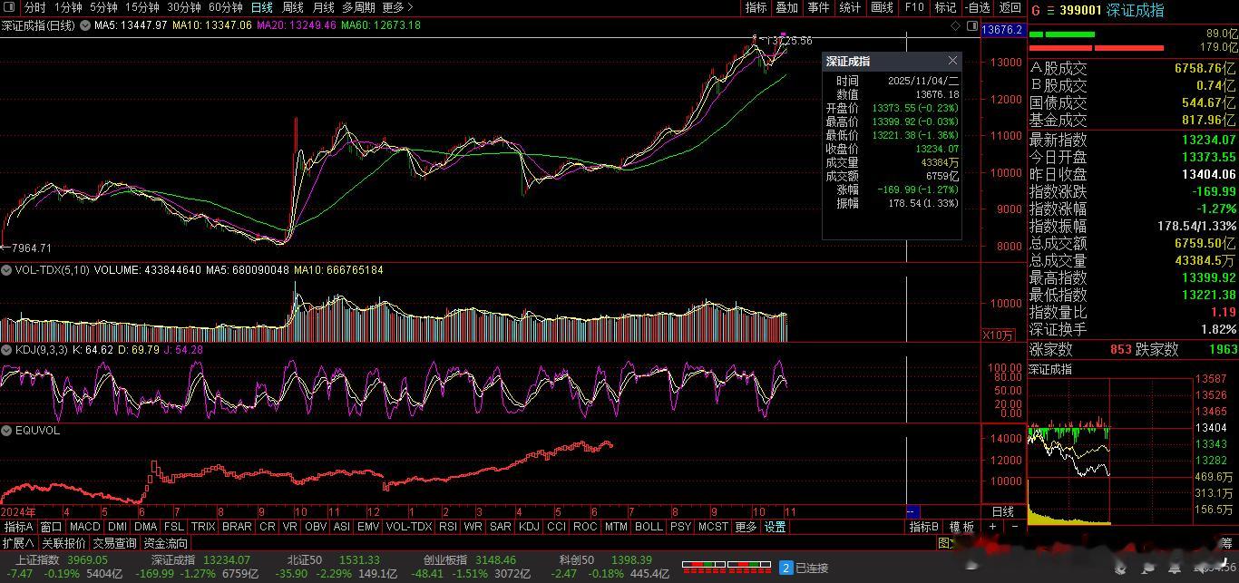
Task: Select KDJ in the bottom indicator bar
Action: pos(529,527)
